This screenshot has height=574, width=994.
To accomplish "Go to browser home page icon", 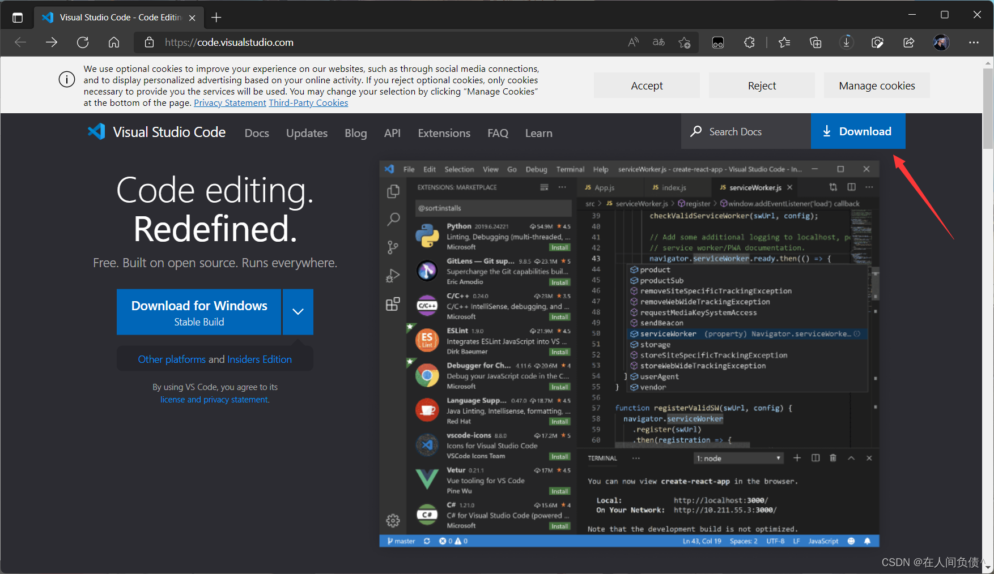I will (114, 42).
